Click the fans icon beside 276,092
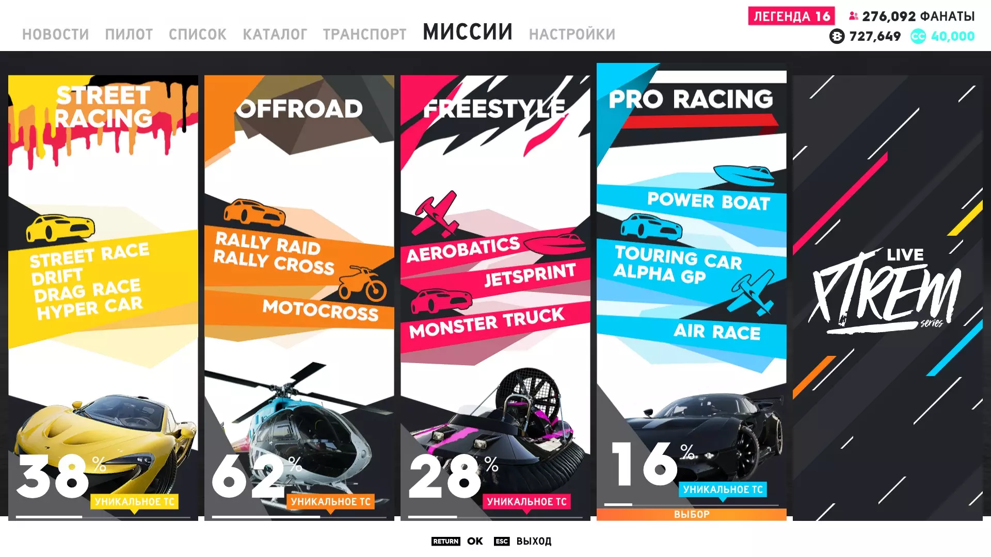The height and width of the screenshot is (557, 991). 854,16
